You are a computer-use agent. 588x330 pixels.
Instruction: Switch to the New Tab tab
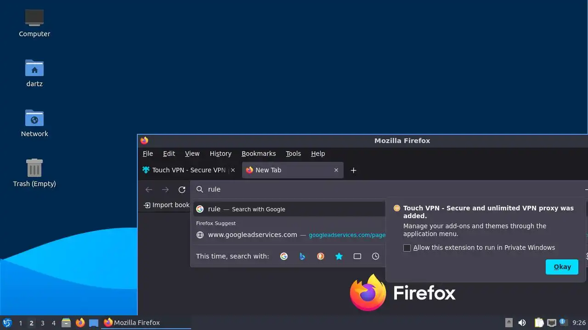(x=293, y=170)
